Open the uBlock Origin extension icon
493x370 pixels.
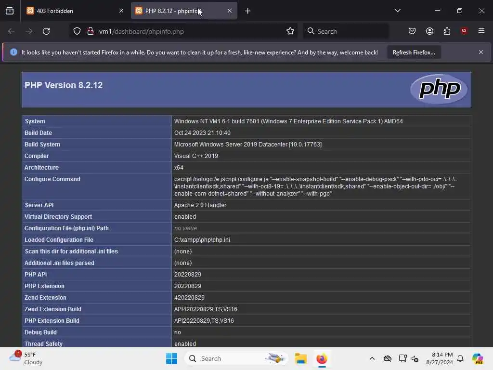[x=464, y=31]
